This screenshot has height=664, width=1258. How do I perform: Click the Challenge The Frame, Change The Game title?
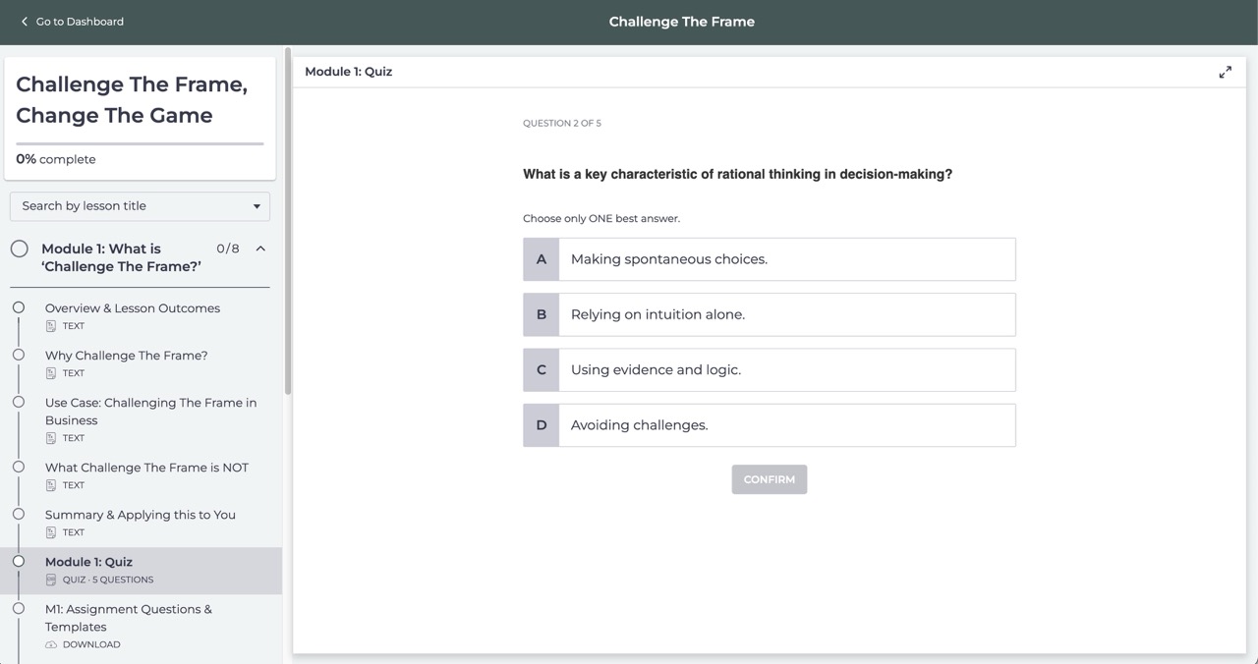coord(132,100)
